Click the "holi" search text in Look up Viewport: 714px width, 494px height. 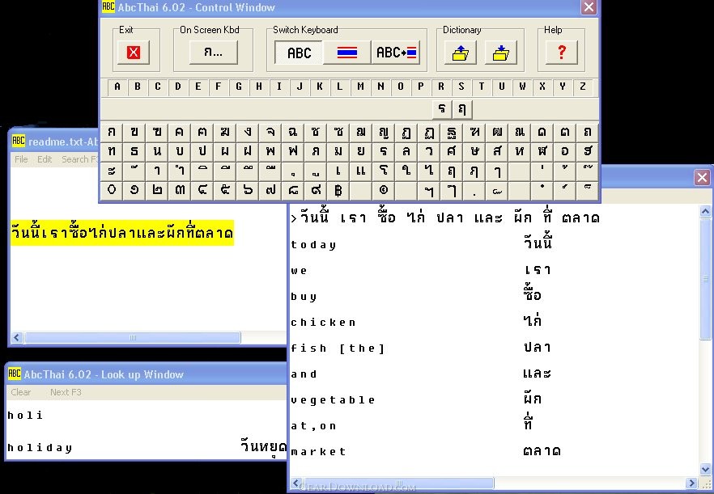coord(26,415)
